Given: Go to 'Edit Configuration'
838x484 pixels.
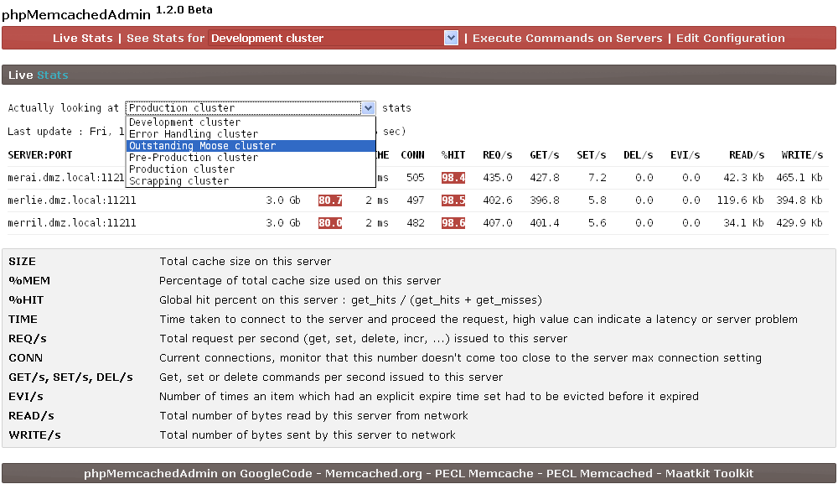Looking at the screenshot, I should coord(730,38).
